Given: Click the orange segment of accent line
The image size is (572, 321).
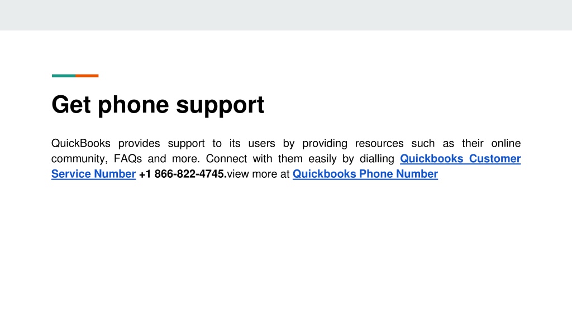Looking at the screenshot, I should point(87,76).
